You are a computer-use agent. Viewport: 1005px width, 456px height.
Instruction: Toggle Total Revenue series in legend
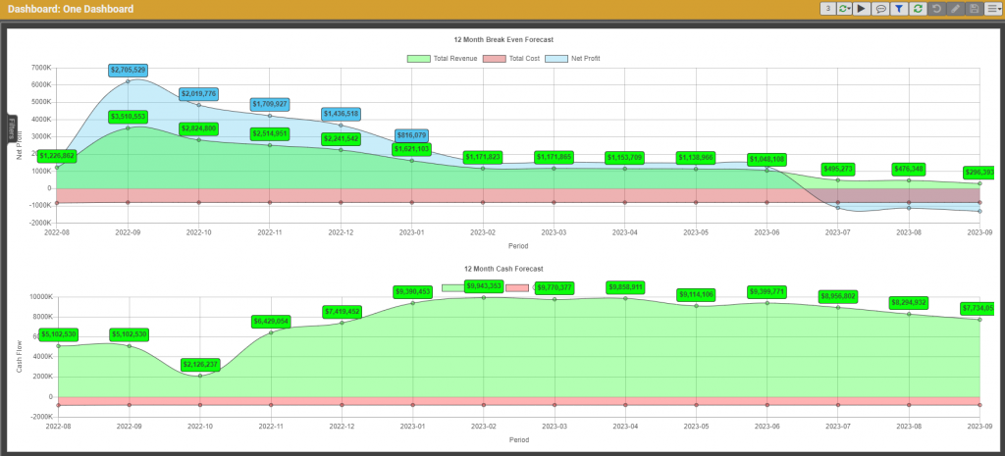442,59
